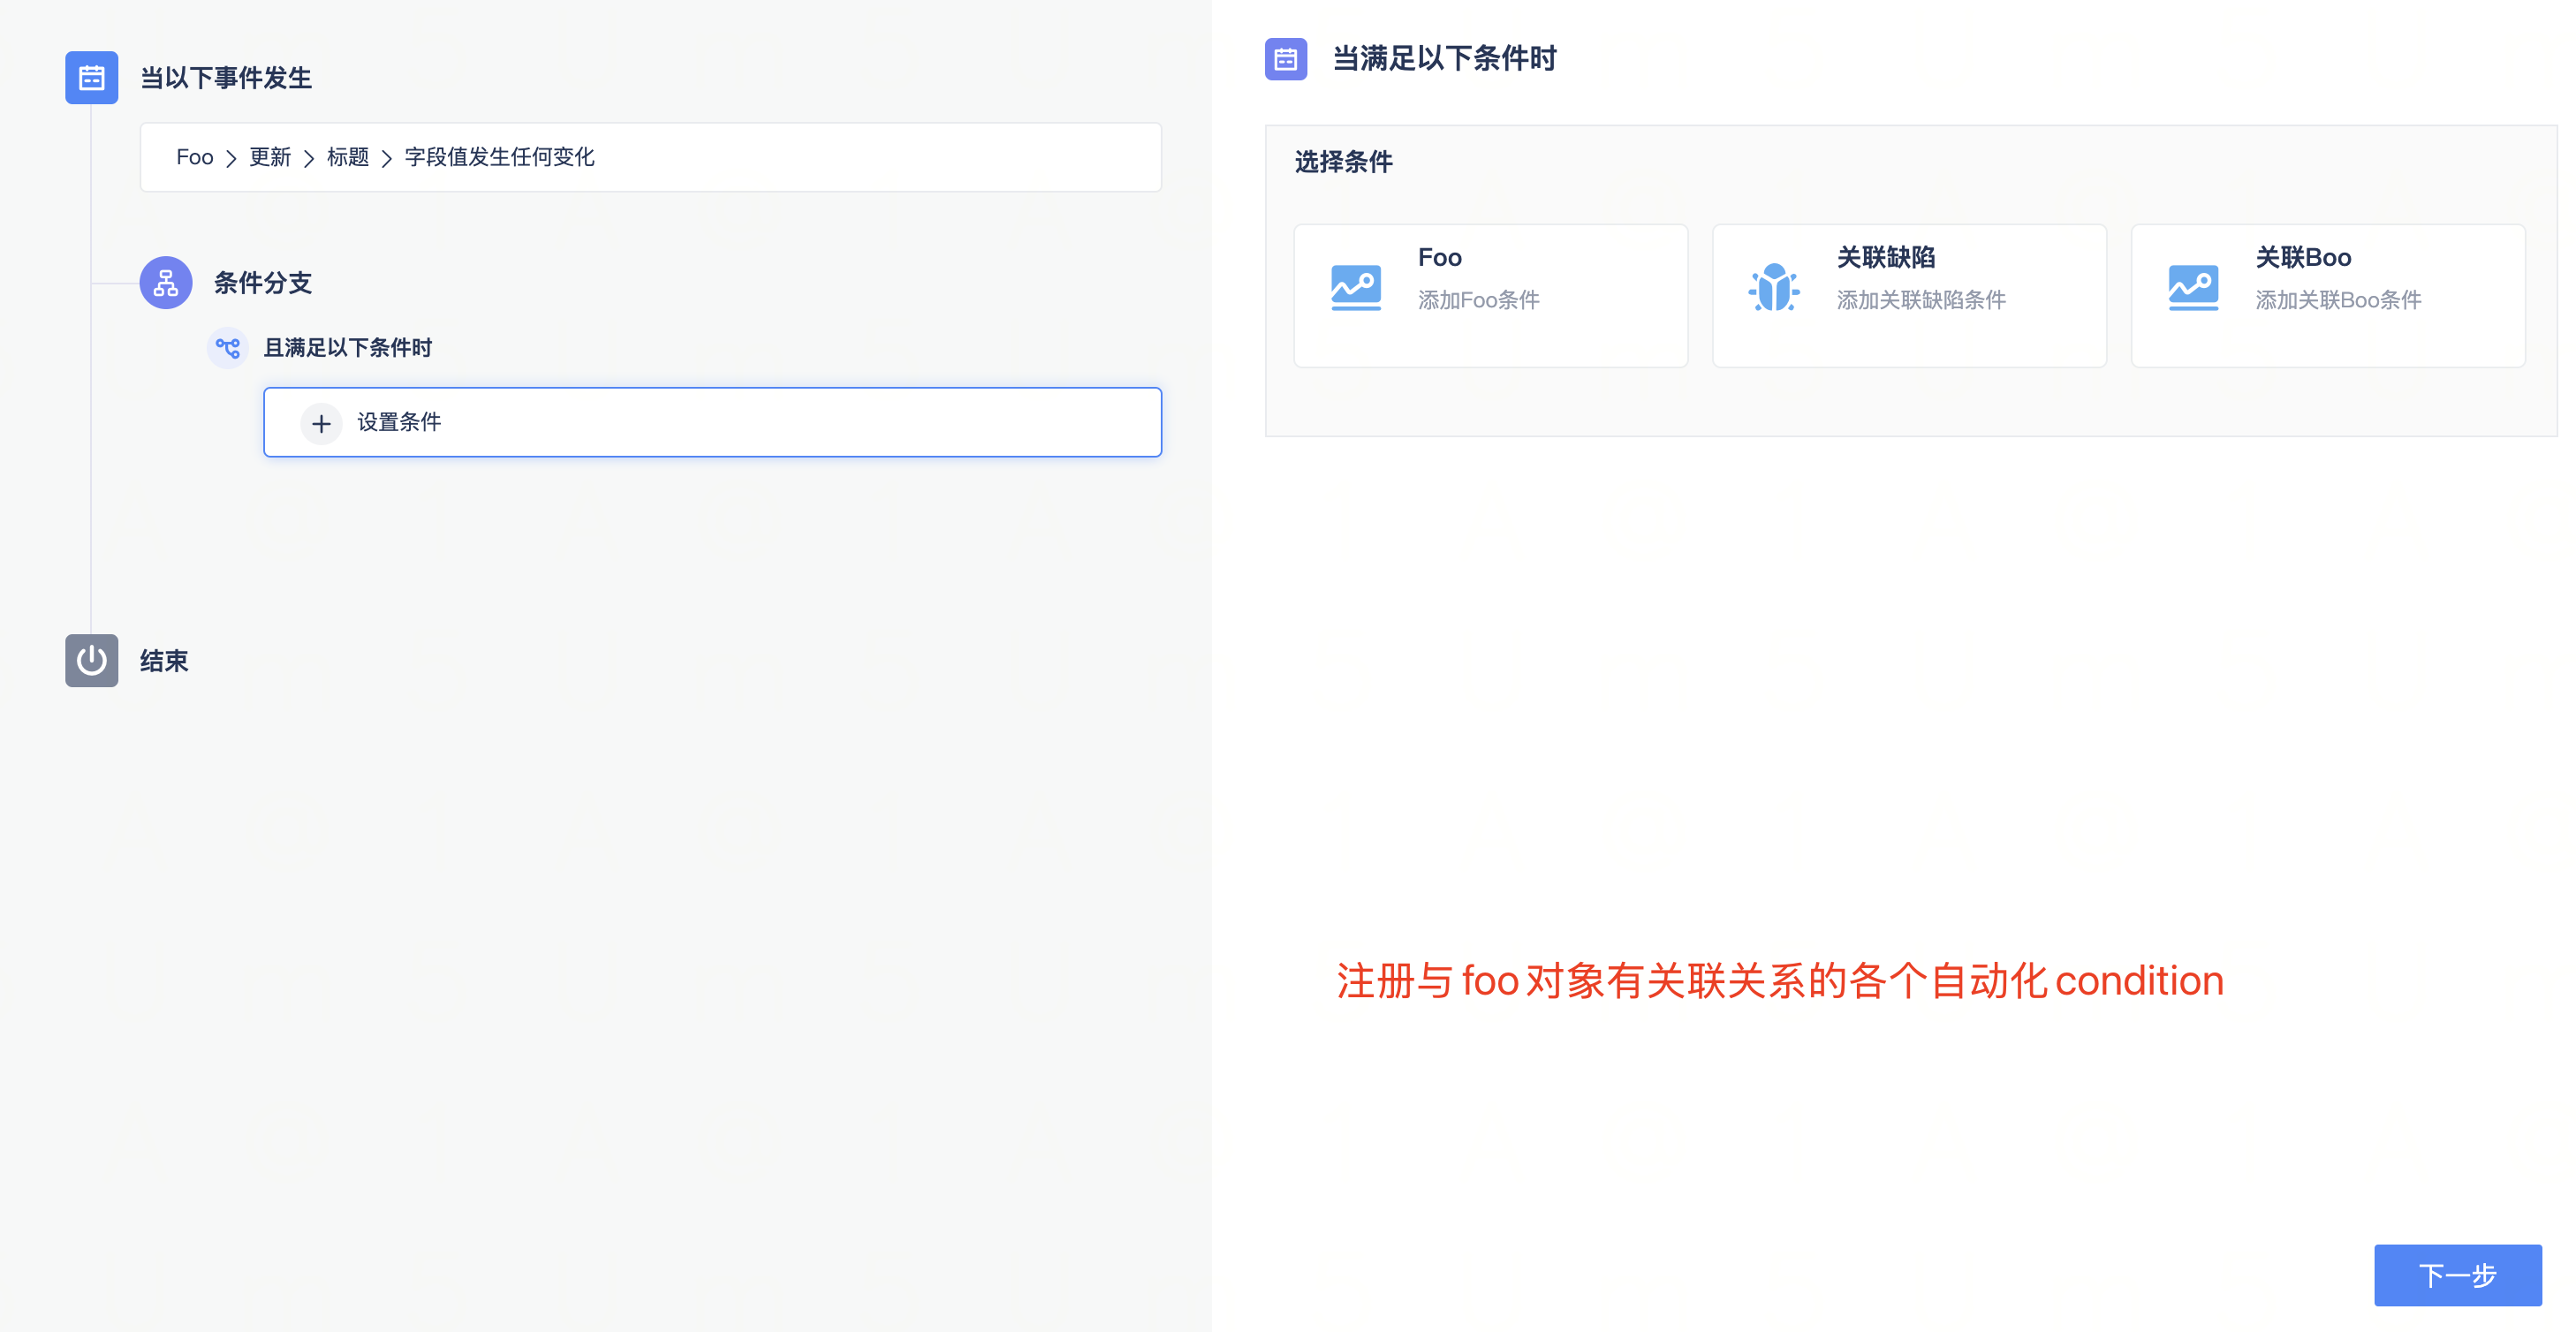Click the chart icon in the Foo card
Viewport: 2576px width, 1332px height.
[x=1355, y=288]
